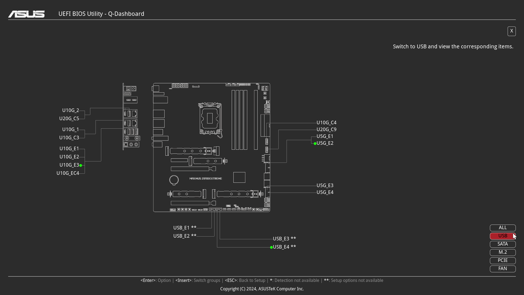
Task: Click the USB_E2 ** header label
Action: (x=185, y=236)
